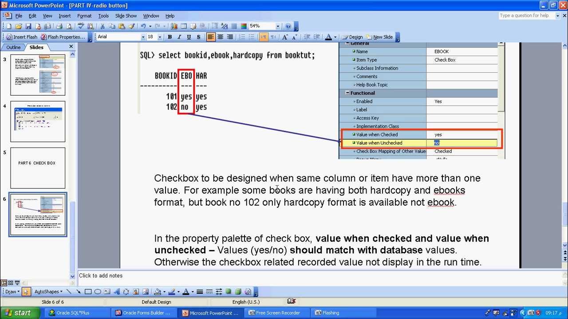568x319 pixels.
Task: Select slide 4 thumbnail
Action: pos(38,121)
